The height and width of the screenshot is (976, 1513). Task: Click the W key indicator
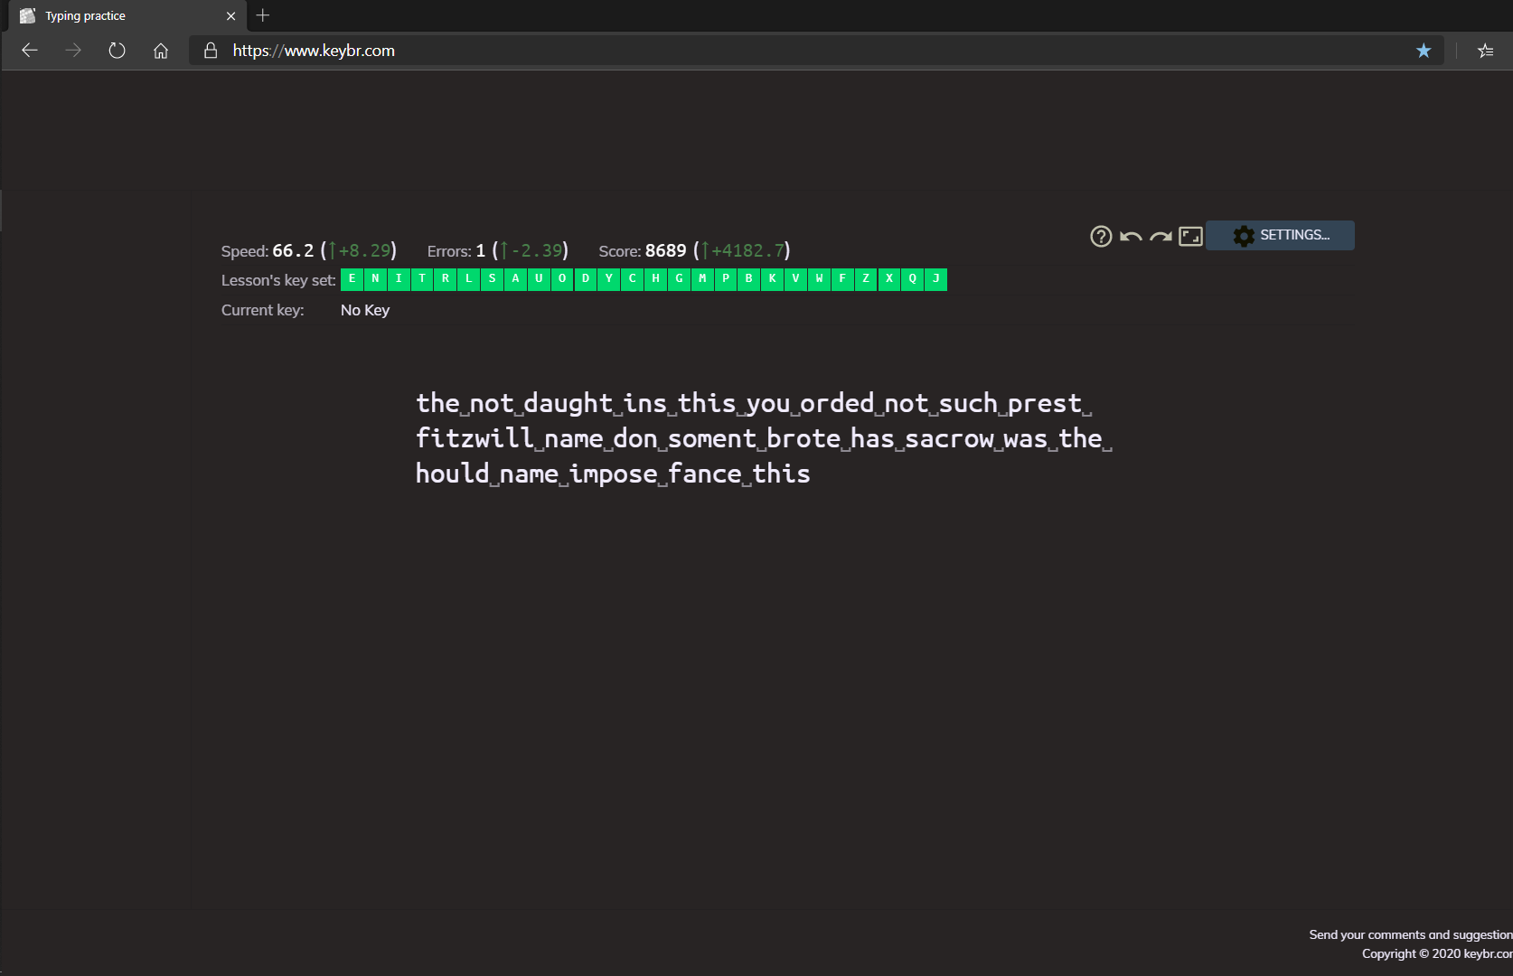[820, 279]
